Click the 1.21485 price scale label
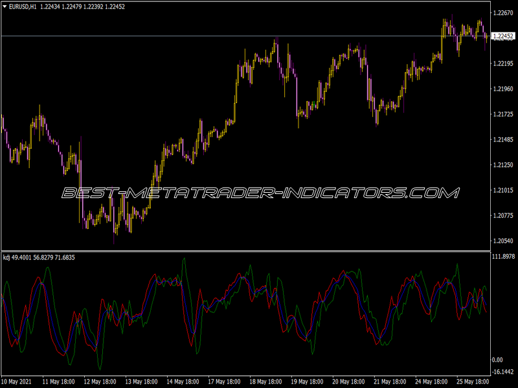The height and width of the screenshot is (388, 518). (503, 140)
